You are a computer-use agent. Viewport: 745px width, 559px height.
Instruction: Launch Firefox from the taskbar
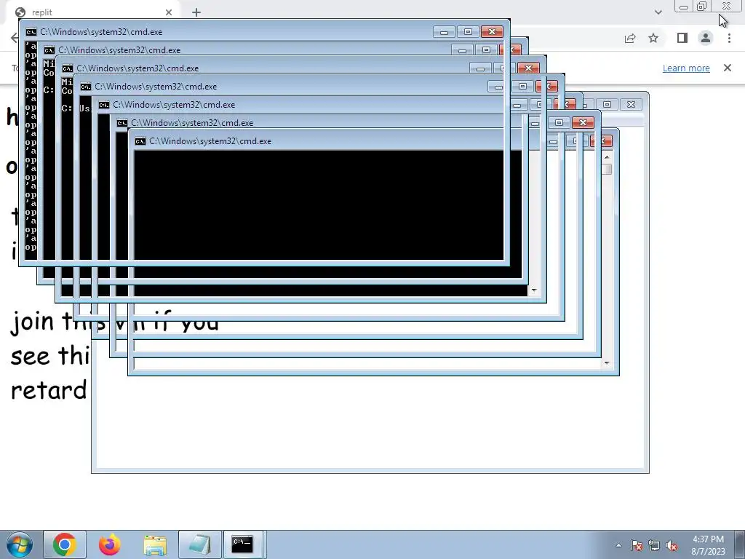click(110, 544)
